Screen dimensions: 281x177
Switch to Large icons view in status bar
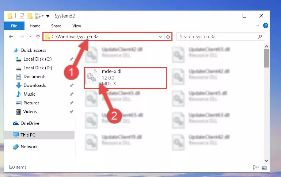point(264,168)
